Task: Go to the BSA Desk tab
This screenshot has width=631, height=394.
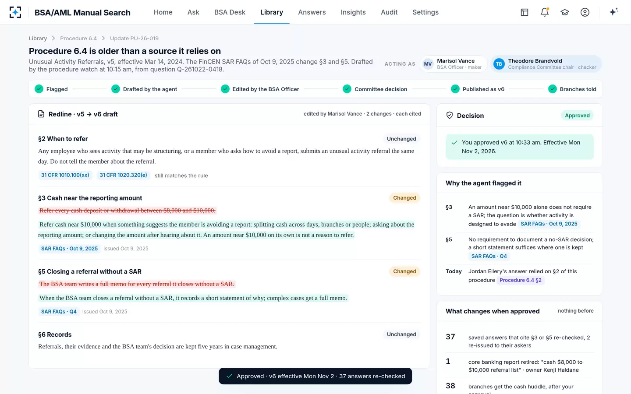Action: click(230, 12)
